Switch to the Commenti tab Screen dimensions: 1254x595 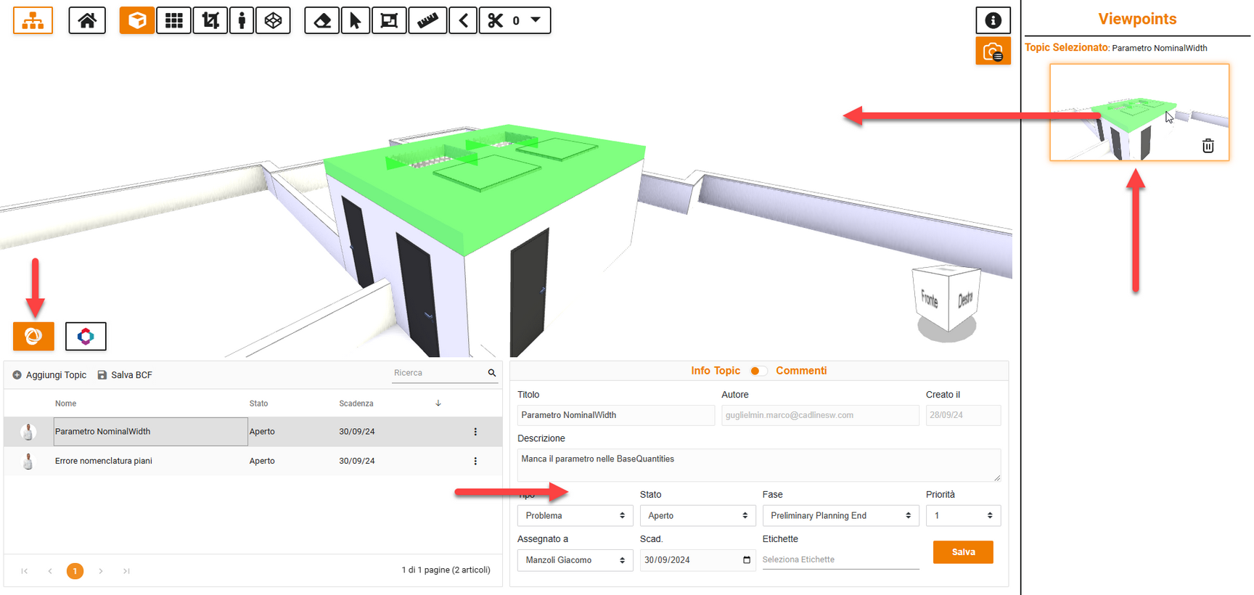tap(801, 371)
